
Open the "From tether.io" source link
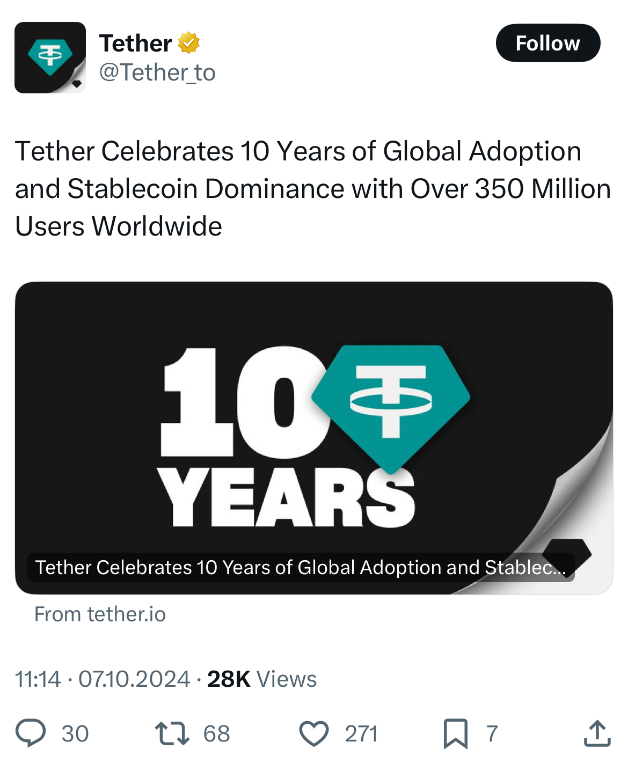tap(100, 614)
